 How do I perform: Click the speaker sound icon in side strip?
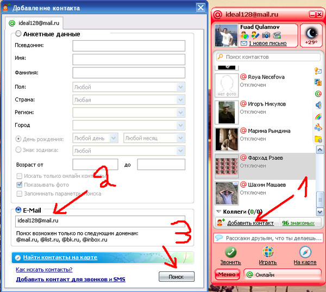tap(318, 105)
